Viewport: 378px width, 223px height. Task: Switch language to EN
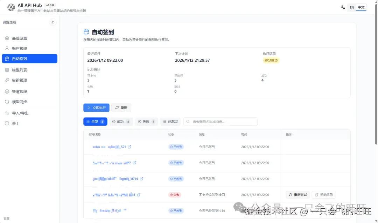point(352,7)
